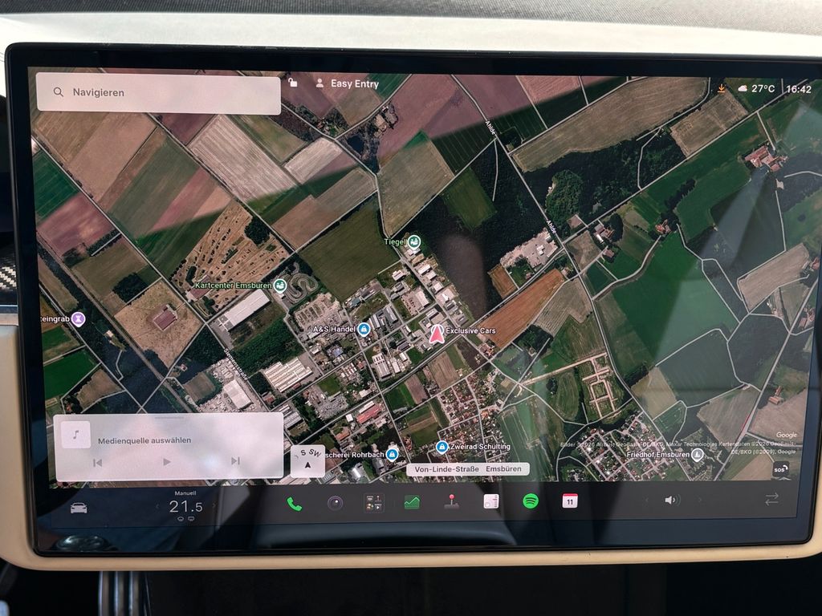Tap the Navigieren search field
Image resolution: width=822 pixels, height=616 pixels.
pyautogui.click(x=158, y=93)
